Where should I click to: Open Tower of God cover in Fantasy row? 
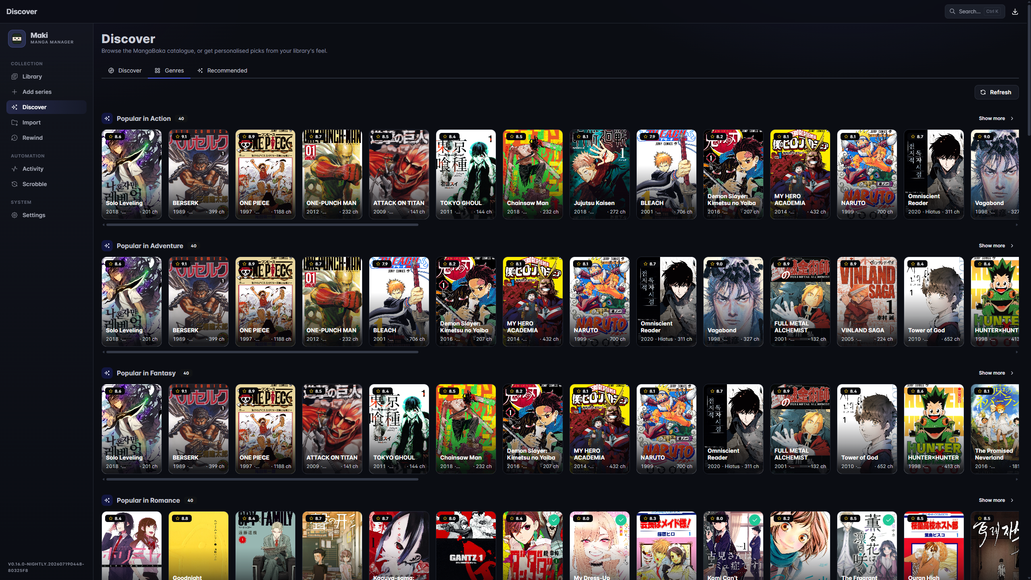pyautogui.click(x=867, y=429)
